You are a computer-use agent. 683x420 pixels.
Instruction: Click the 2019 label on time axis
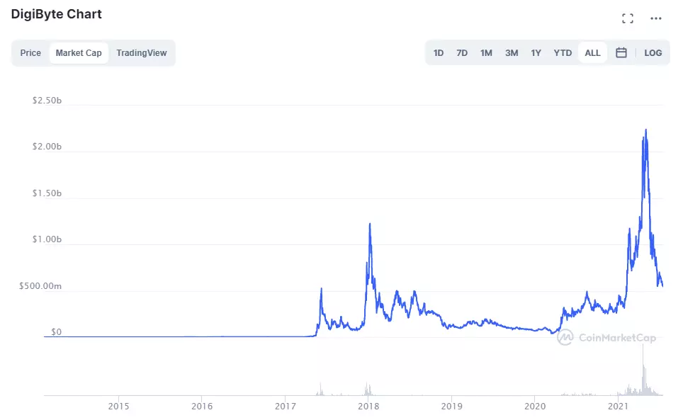click(451, 406)
